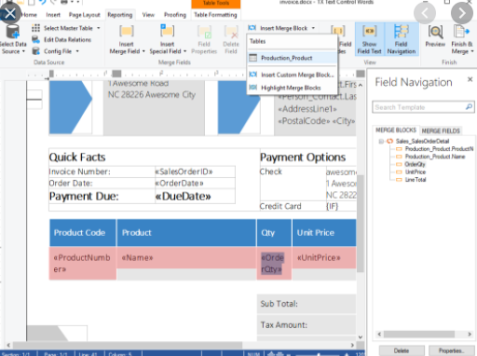Expand the Config File dropdown arrow
The width and height of the screenshot is (477, 356).
77,51
